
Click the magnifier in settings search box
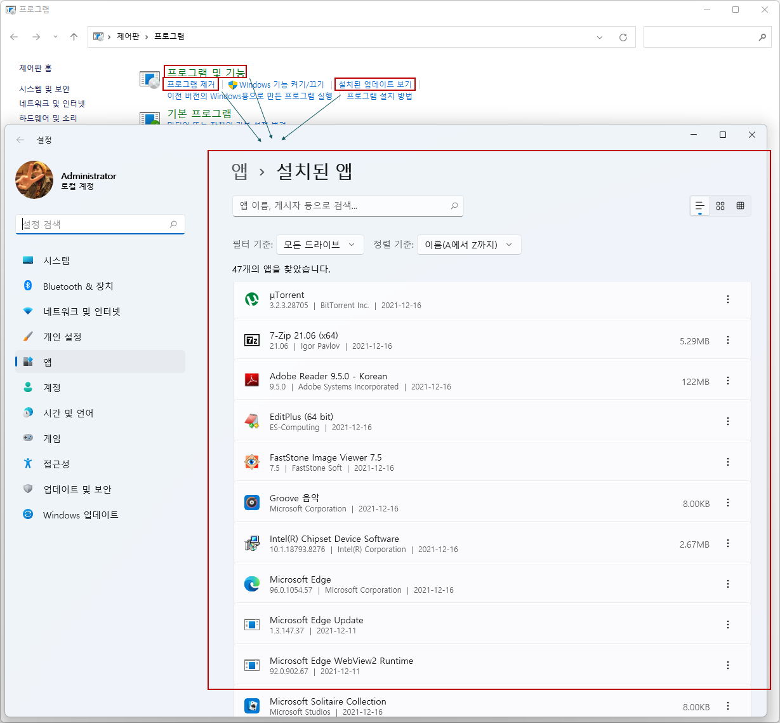173,224
